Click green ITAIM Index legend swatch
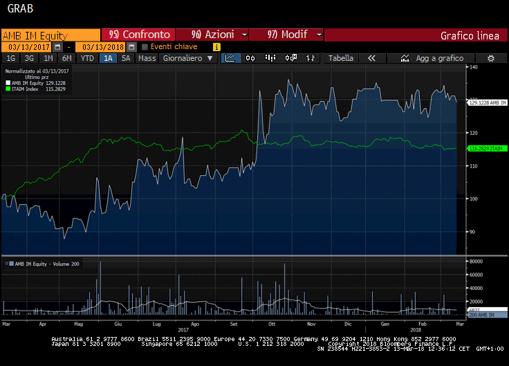The image size is (509, 366). pyautogui.click(x=8, y=89)
